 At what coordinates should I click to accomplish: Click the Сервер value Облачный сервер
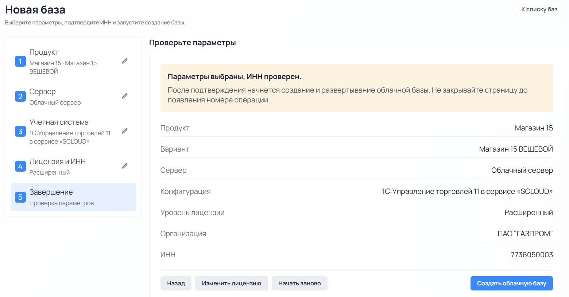coord(522,170)
